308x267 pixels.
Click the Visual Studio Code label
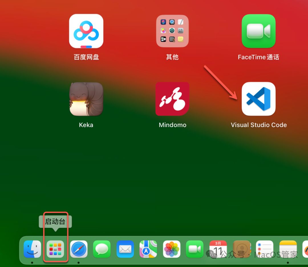pos(259,125)
